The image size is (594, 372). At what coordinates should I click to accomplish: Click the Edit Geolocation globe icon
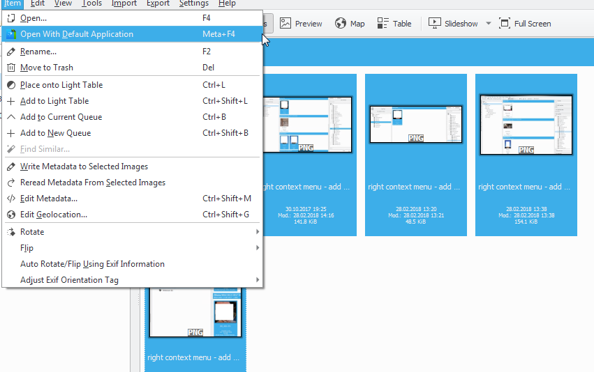(10, 215)
